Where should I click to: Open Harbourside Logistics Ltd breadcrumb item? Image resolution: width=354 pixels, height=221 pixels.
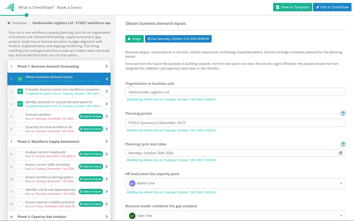(72, 23)
